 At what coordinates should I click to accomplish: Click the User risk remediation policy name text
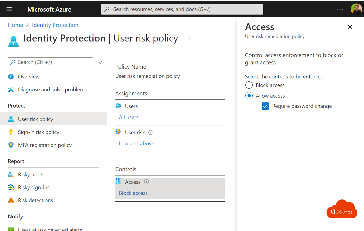[x=148, y=76]
